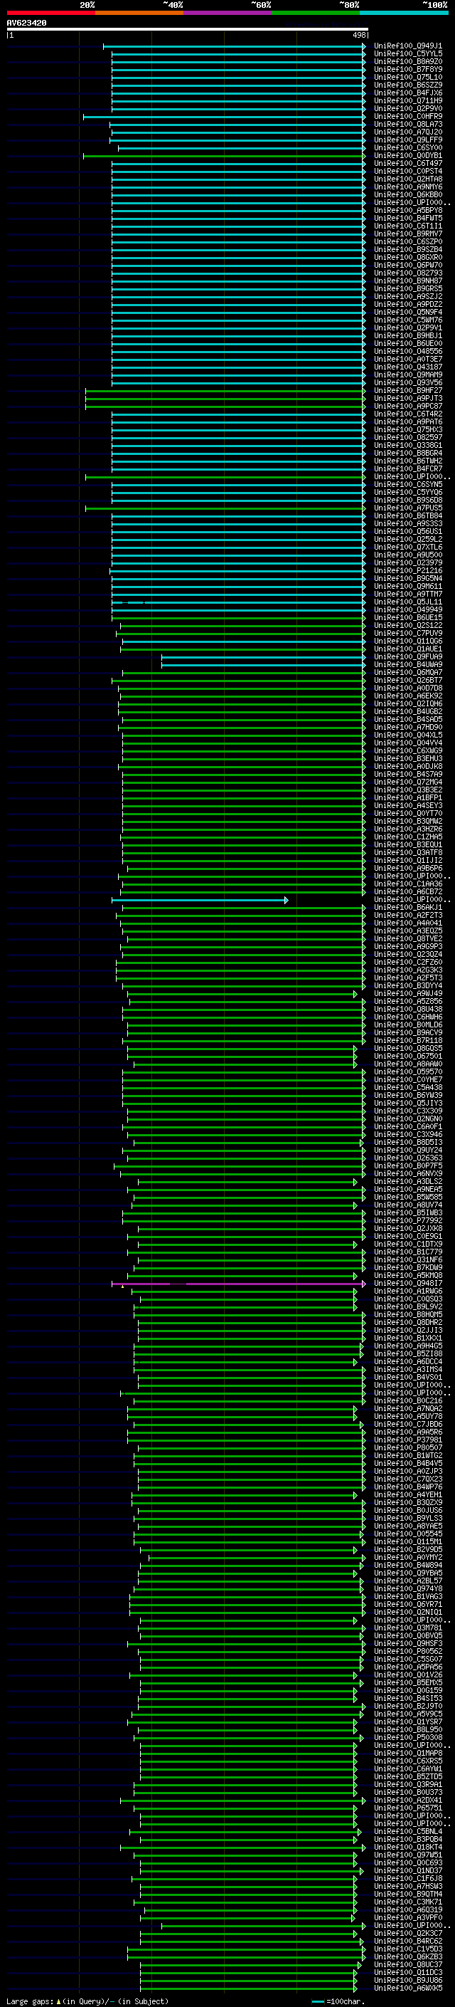This screenshot has height=2007, width=455.
Task: Open the UniRef100_C3X946 entry
Action: (407, 1134)
